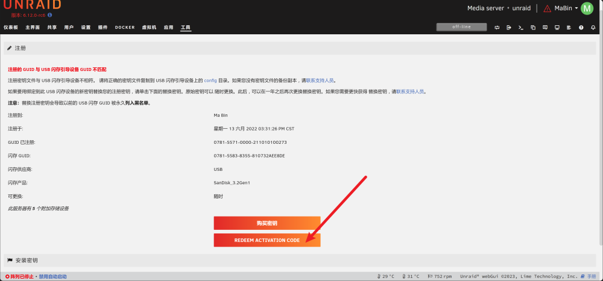Screen dimensions: 603x281
Task: Click the Ma Bin registered name
Action: pos(221,115)
